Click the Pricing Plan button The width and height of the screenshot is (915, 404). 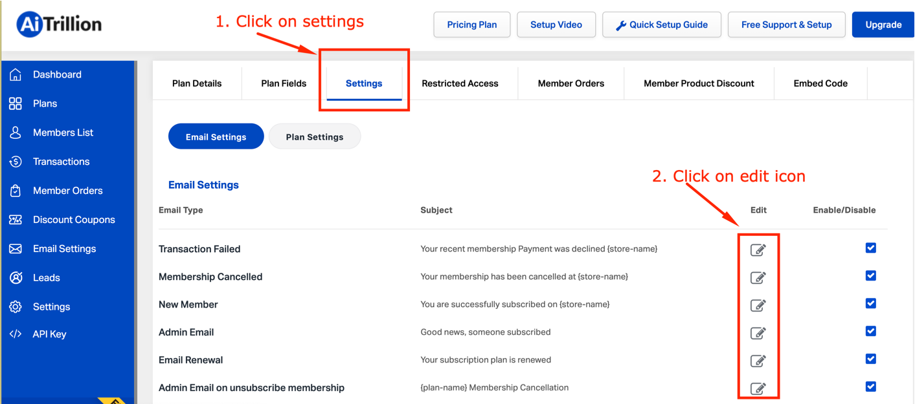(472, 25)
